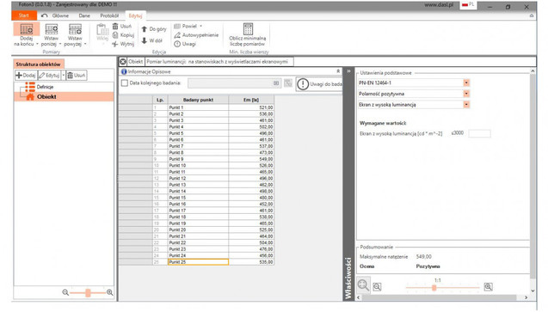Click the Dodaj na końcu measurement icon
Screen dimensions: 548x312
[26, 29]
